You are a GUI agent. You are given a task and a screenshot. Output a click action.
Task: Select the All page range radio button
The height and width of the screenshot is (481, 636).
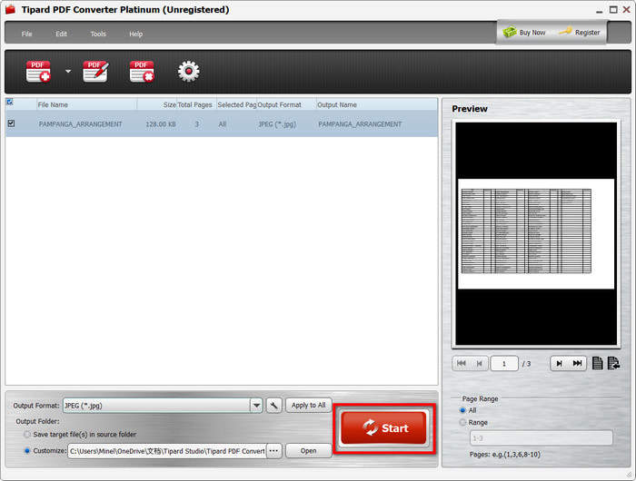coord(462,410)
